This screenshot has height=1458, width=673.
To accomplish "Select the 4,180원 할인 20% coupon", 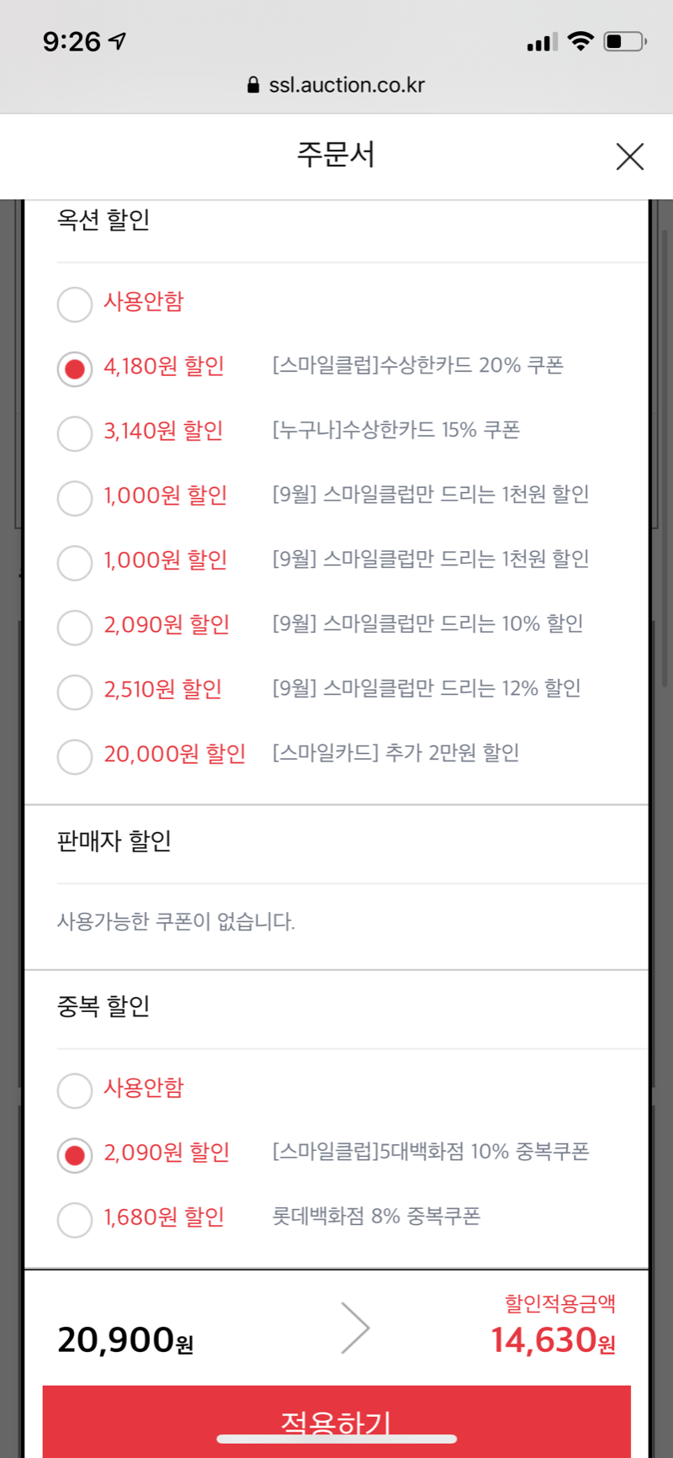I will pyautogui.click(x=75, y=368).
